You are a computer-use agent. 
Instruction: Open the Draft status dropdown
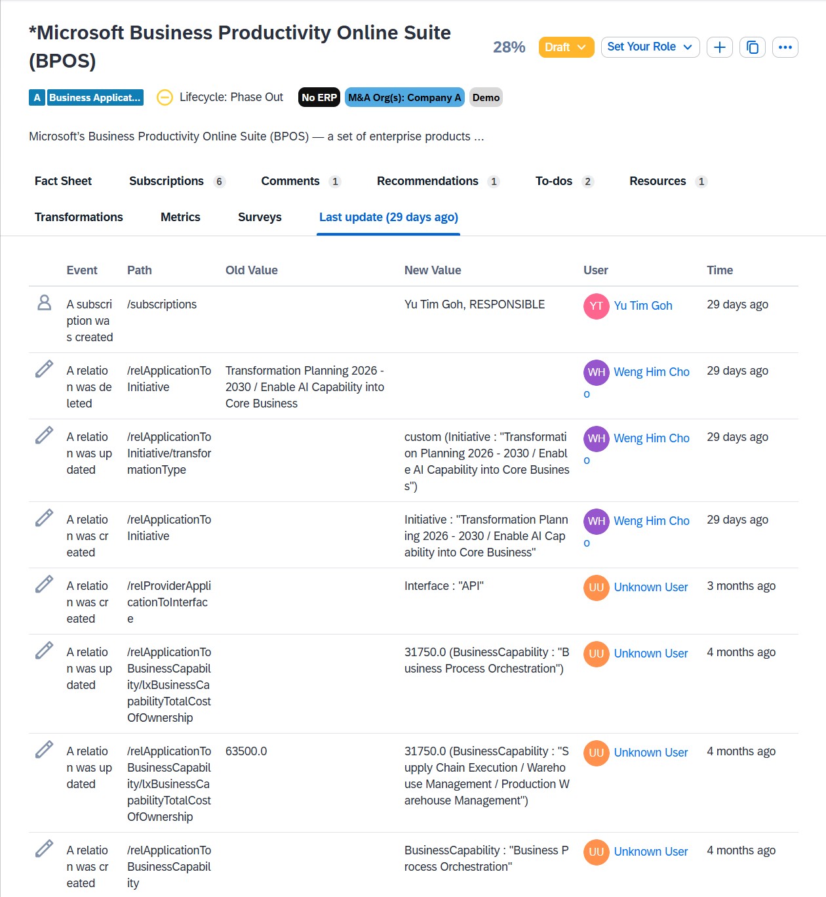[x=566, y=47]
